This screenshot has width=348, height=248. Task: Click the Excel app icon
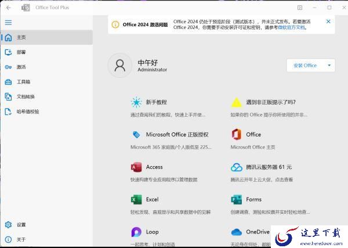point(136,200)
